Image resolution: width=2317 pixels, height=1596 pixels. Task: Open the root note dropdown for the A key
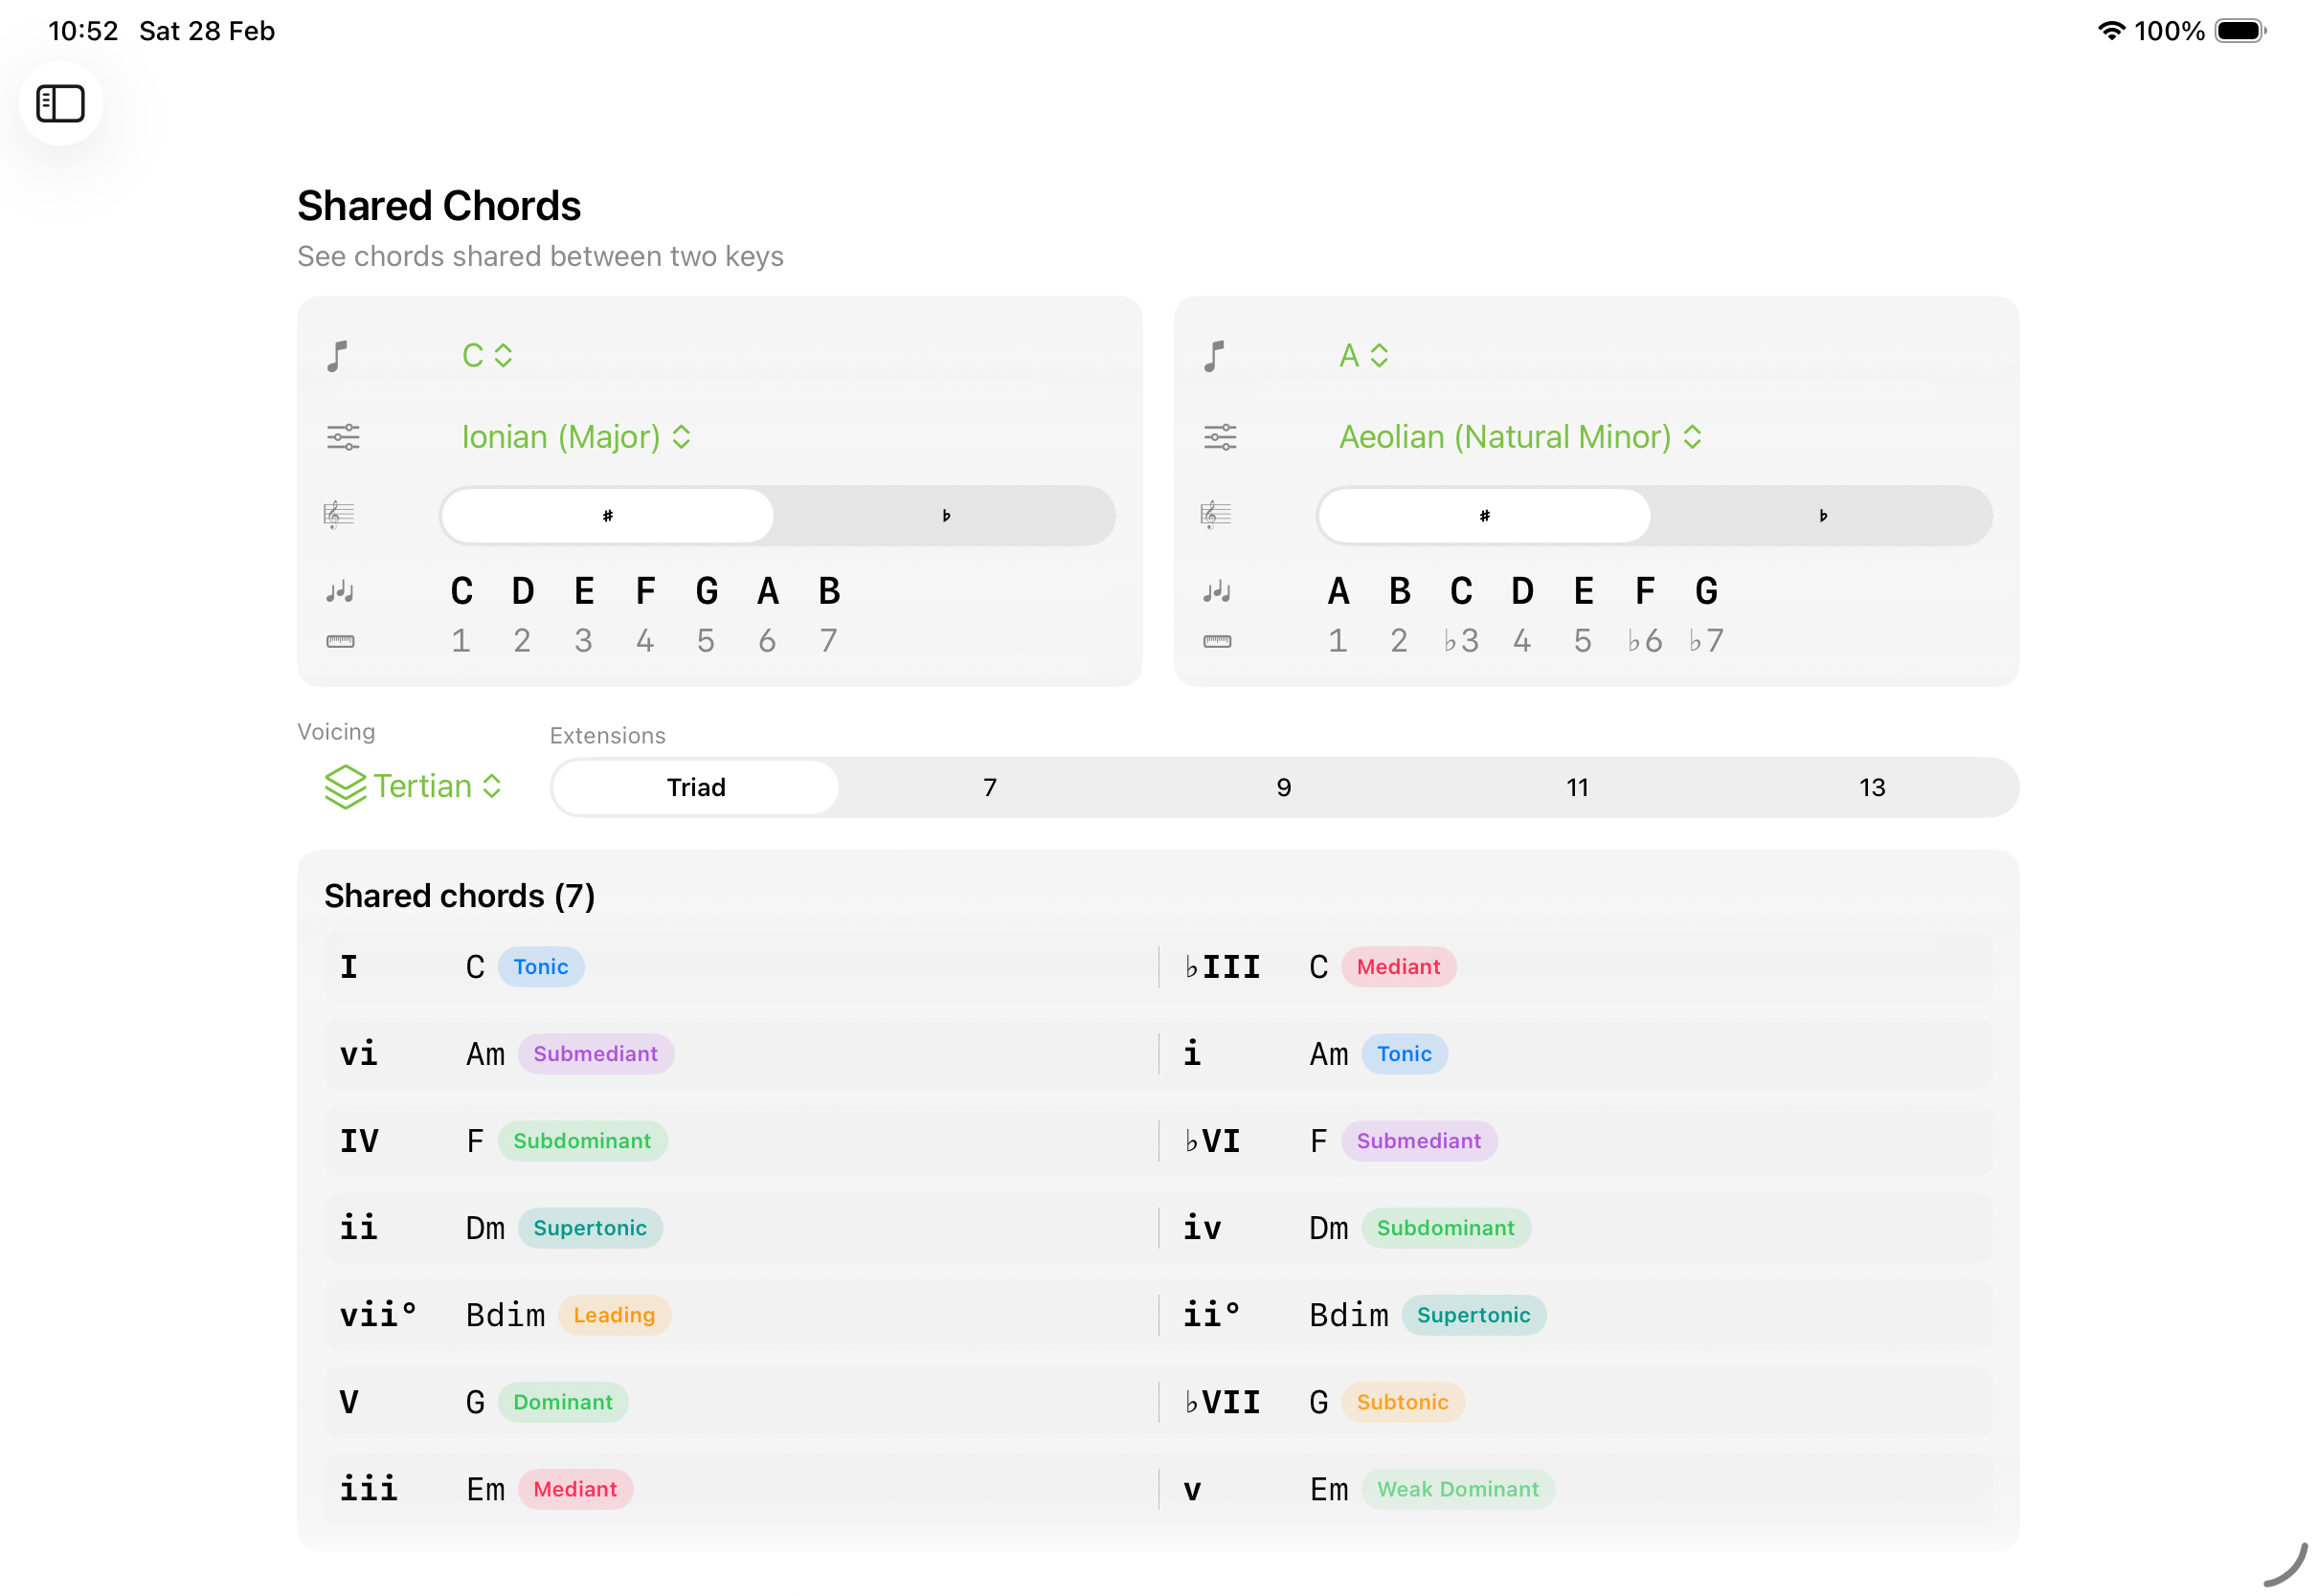(1362, 355)
